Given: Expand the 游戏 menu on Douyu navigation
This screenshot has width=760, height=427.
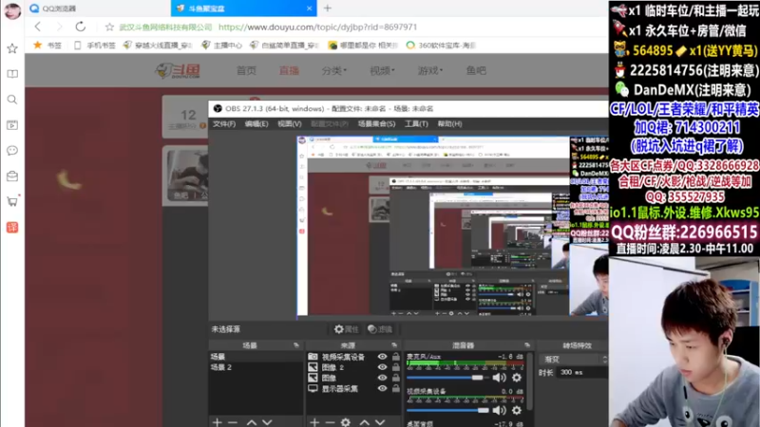Looking at the screenshot, I should coord(430,70).
